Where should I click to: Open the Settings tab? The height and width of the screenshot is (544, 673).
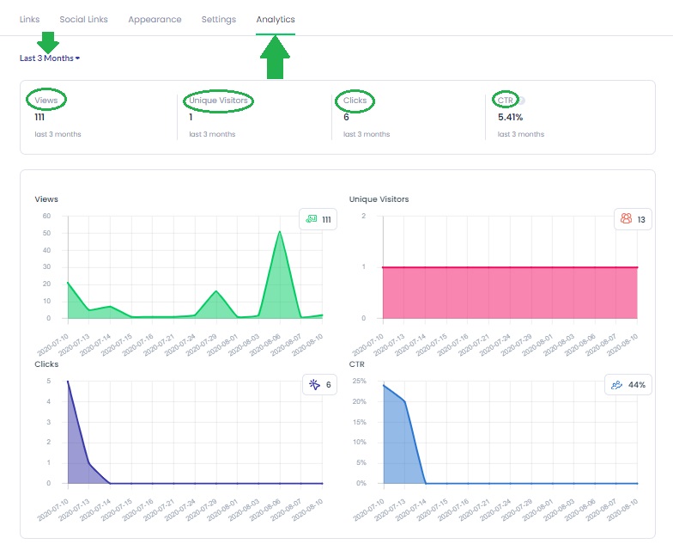(219, 19)
